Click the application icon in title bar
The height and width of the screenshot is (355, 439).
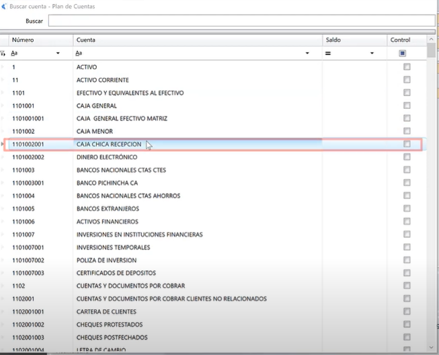[3, 6]
